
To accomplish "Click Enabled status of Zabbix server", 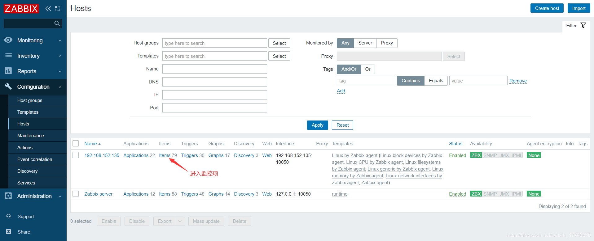I will point(457,194).
